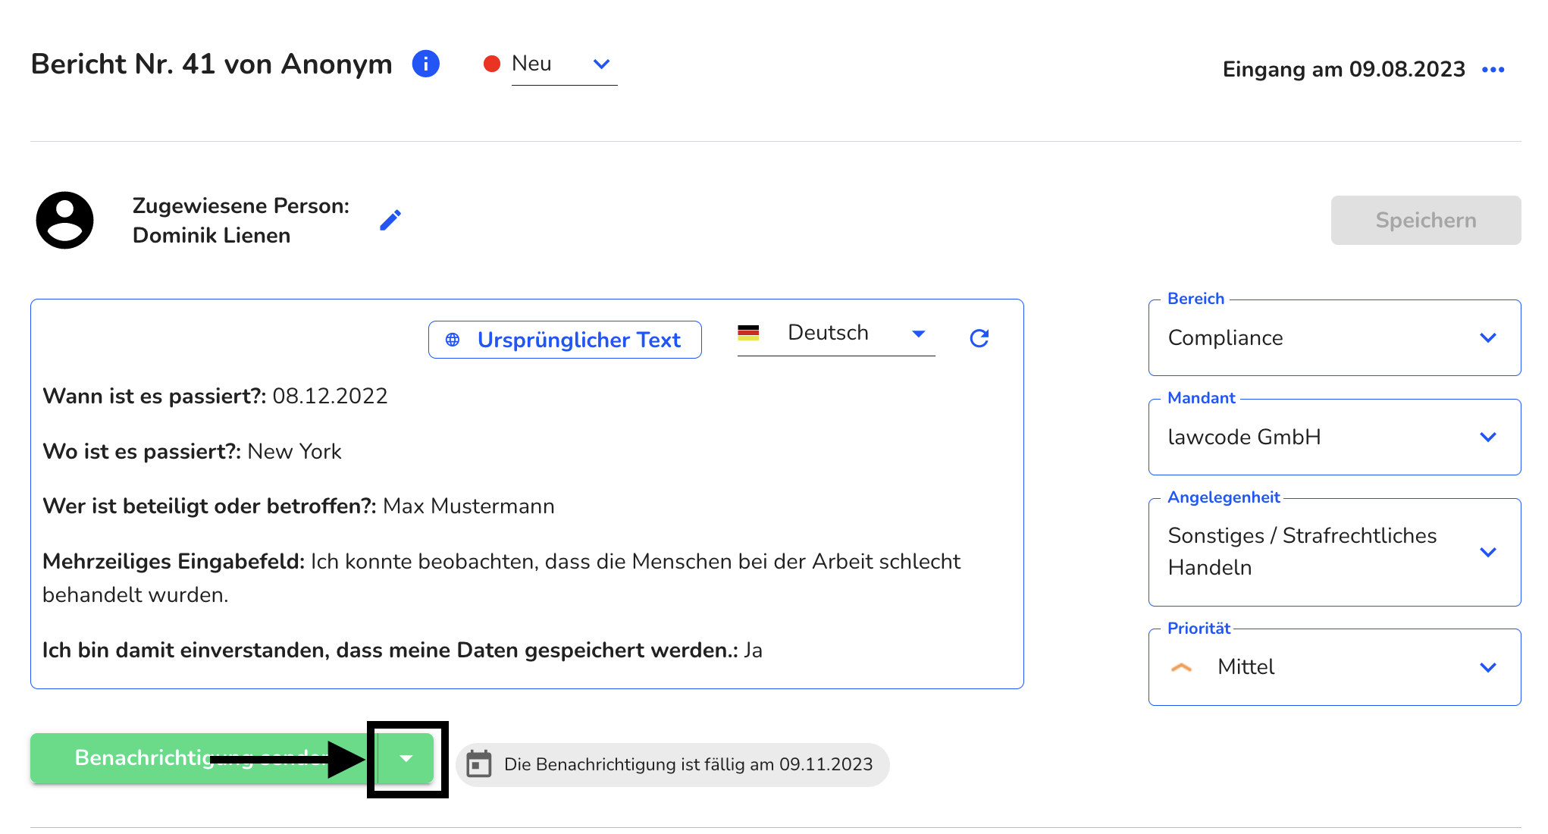Viewport: 1548px width, 834px height.
Task: Click the Ursprünglicher Text button
Action: 565,340
